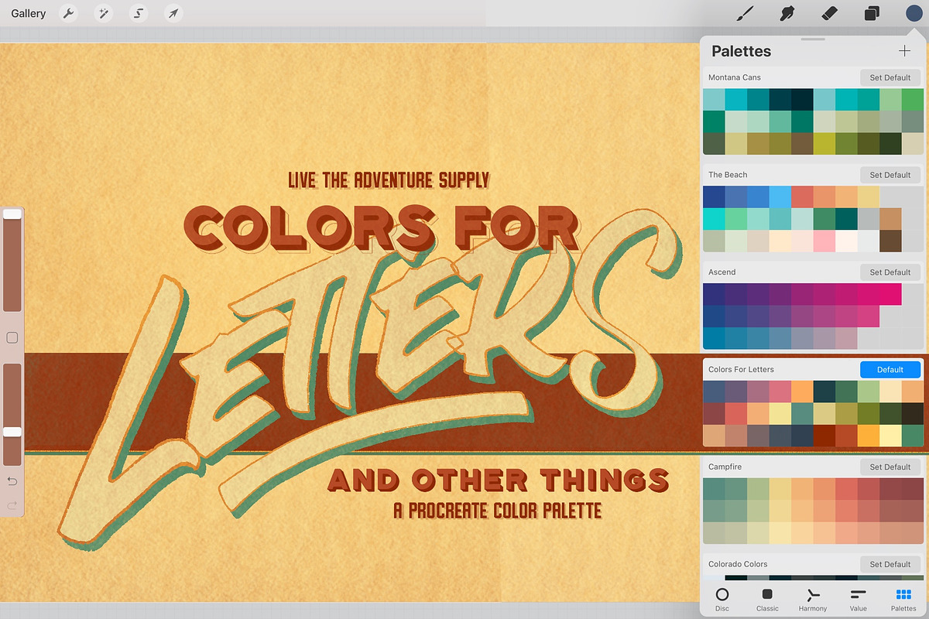Pick dark blue first swatch in The Beach

[714, 197]
